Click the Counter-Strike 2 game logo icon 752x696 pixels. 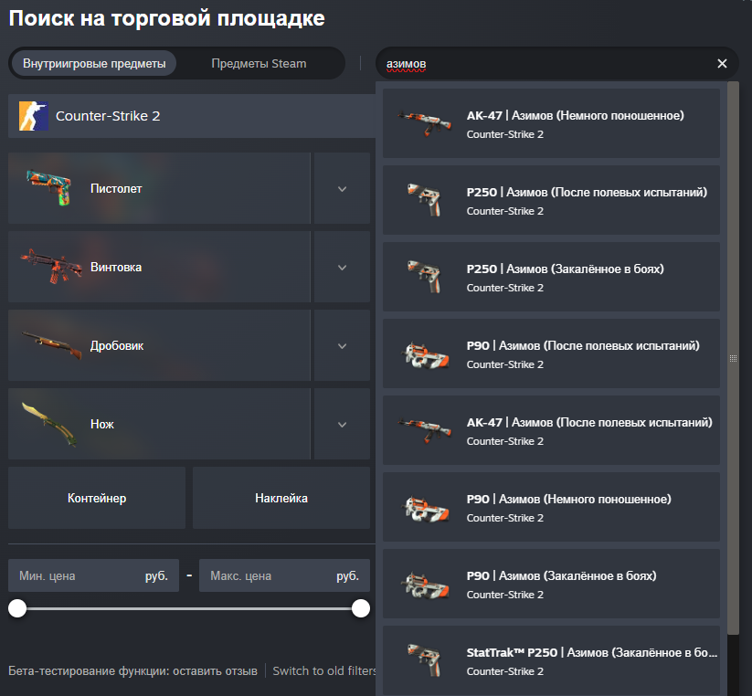point(33,116)
